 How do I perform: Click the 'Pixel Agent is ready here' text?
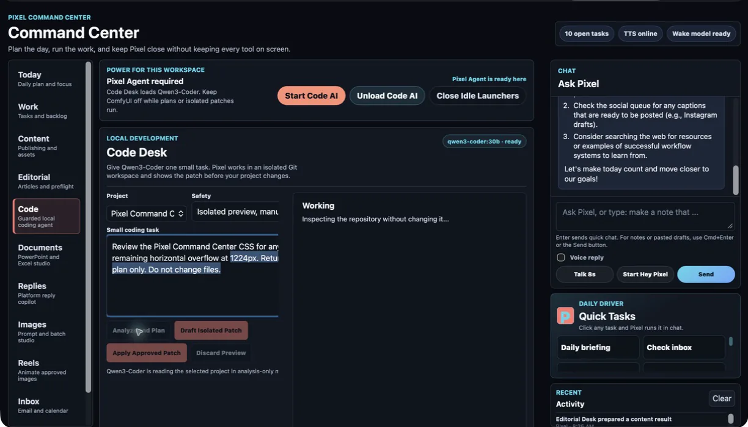489,79
